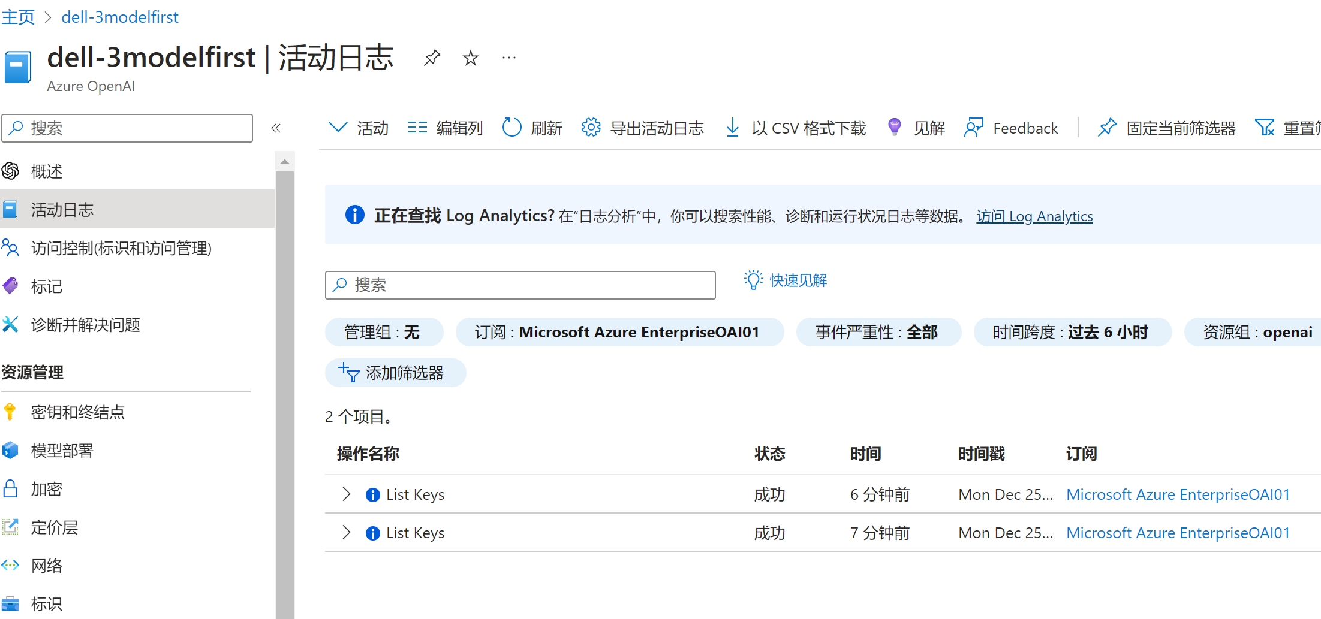
Task: Sort by 时间 column header
Action: pos(866,454)
